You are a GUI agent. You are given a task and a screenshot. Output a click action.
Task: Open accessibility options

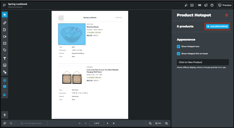[5, 115]
